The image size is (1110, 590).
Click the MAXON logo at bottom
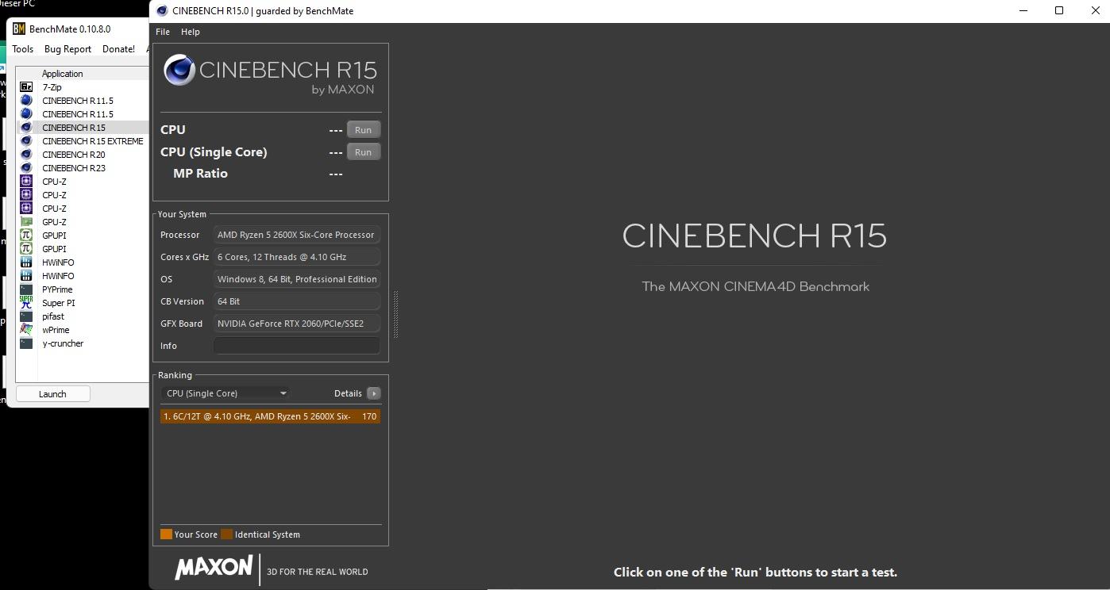[x=214, y=568]
